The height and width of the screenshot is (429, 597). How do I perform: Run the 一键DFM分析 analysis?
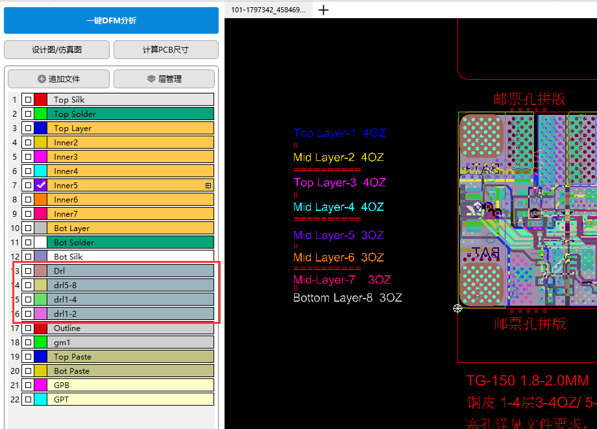click(x=111, y=21)
